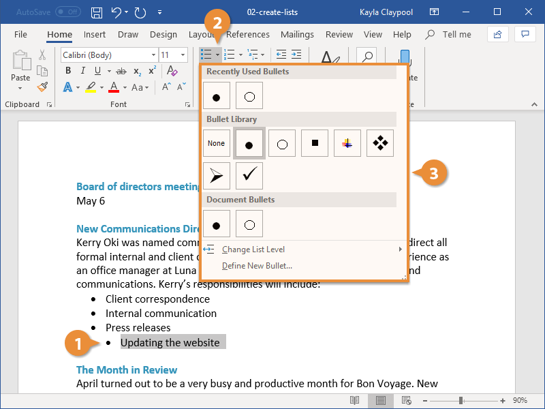This screenshot has height=409, width=545.
Task: Switch to Print Layout view in status bar
Action: pos(381,400)
